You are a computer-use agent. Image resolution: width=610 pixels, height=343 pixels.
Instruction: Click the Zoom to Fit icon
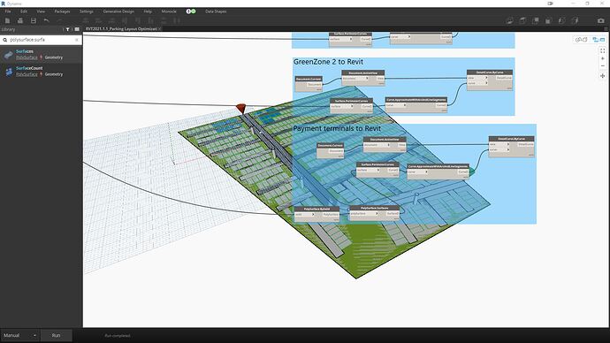(x=603, y=50)
